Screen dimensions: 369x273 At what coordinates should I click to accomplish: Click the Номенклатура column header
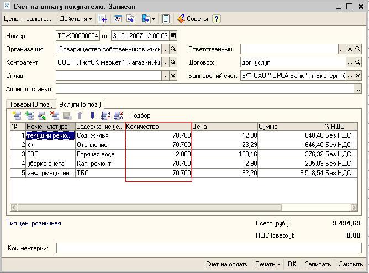tap(50, 127)
